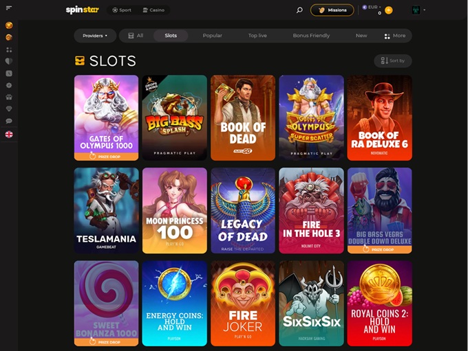
Task: Click the yellow plus deposit icon
Action: point(389,10)
